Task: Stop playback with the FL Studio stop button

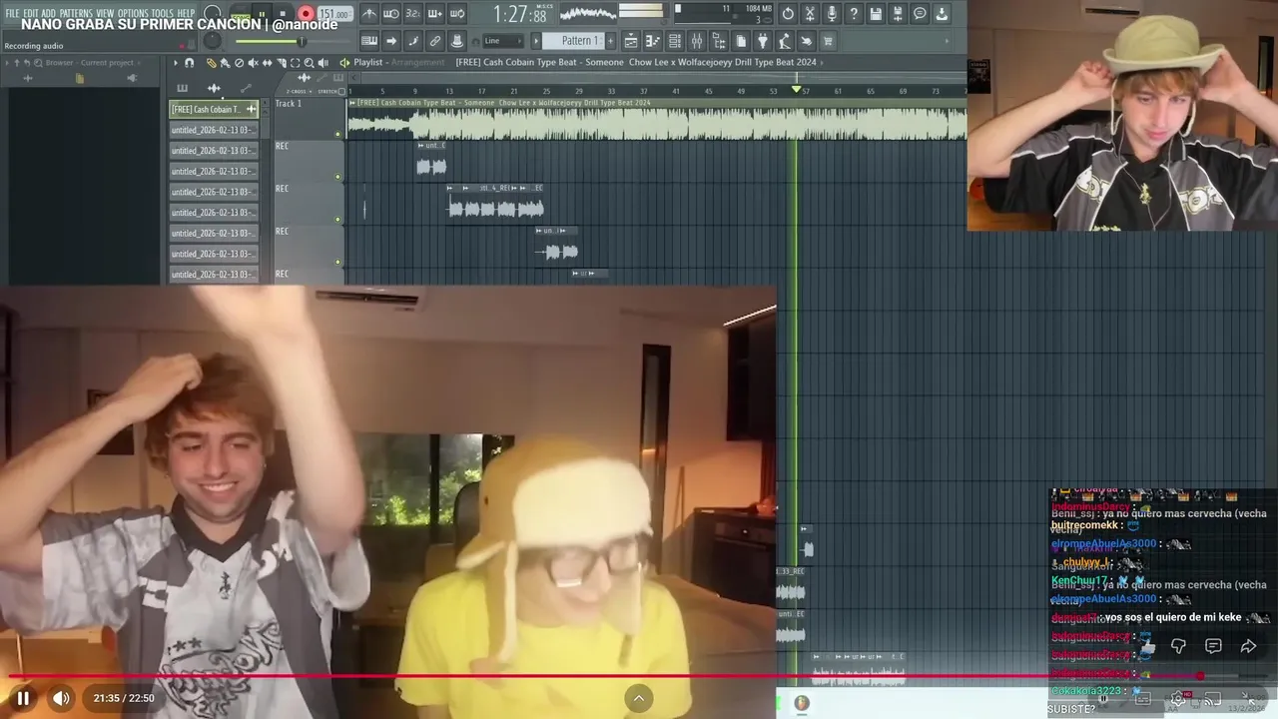Action: pos(283,14)
